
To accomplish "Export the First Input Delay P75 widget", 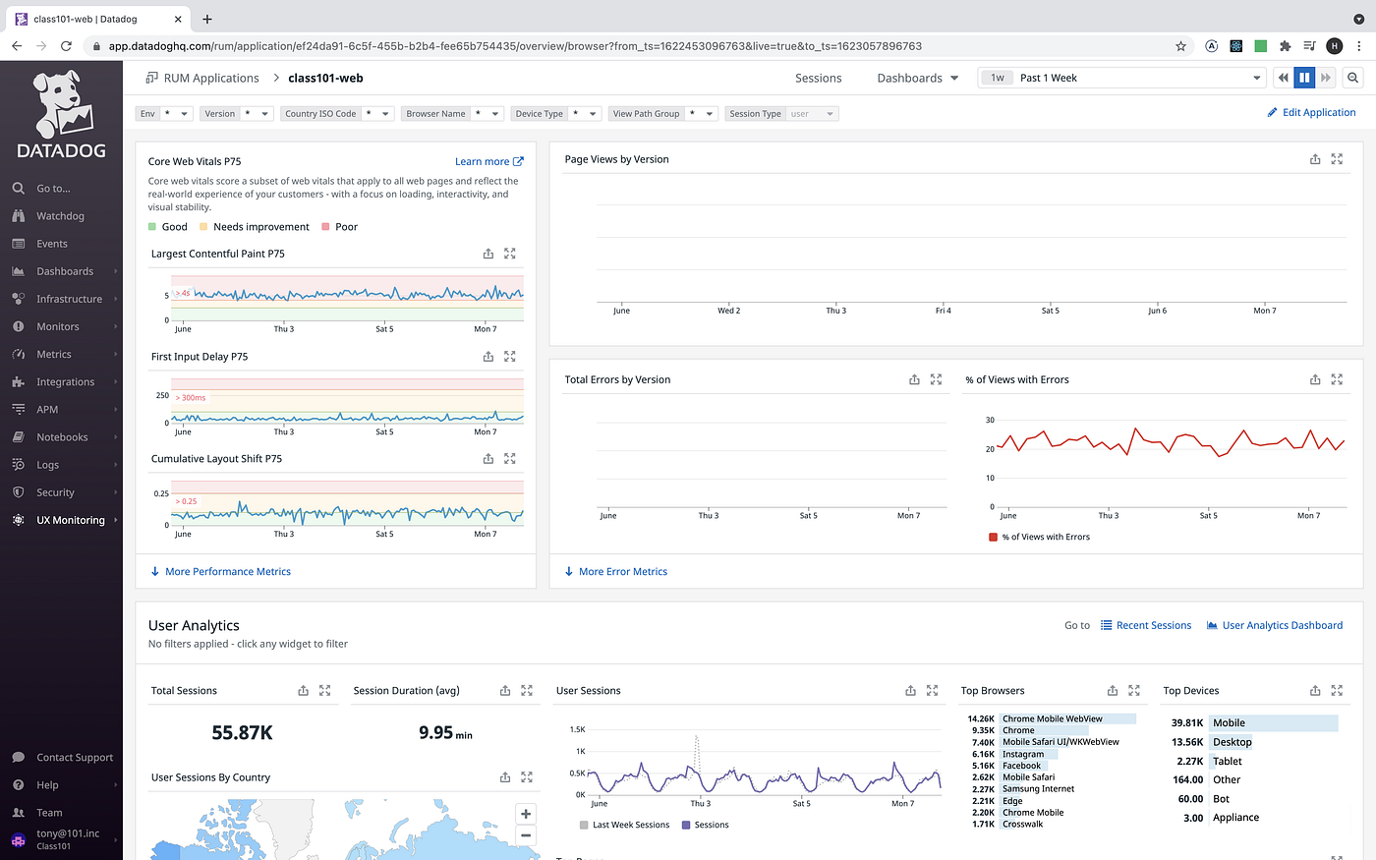I will click(488, 357).
